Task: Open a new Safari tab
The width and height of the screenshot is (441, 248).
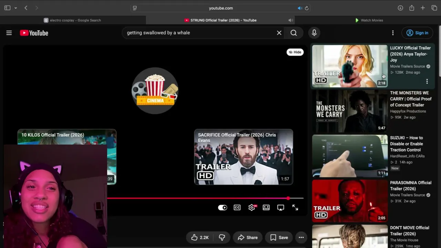Action: (x=423, y=8)
